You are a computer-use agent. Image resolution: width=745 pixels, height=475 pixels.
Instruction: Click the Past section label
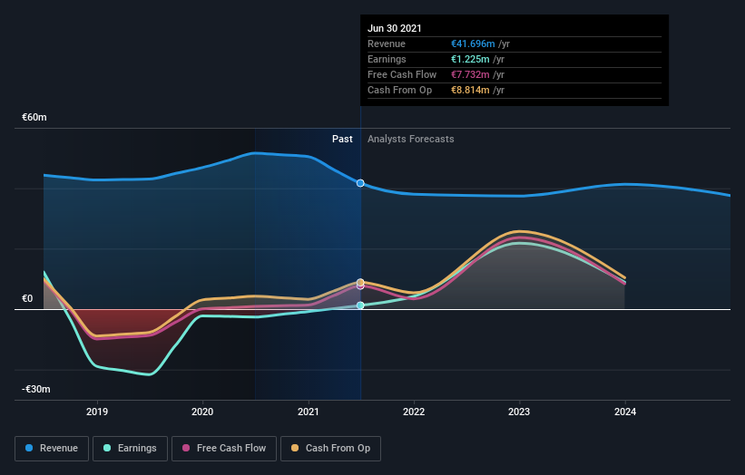(342, 139)
